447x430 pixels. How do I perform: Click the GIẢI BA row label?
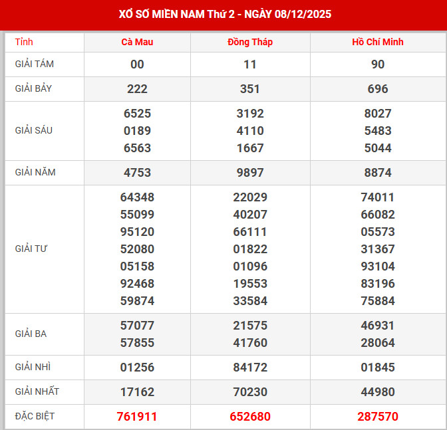[x=31, y=334]
